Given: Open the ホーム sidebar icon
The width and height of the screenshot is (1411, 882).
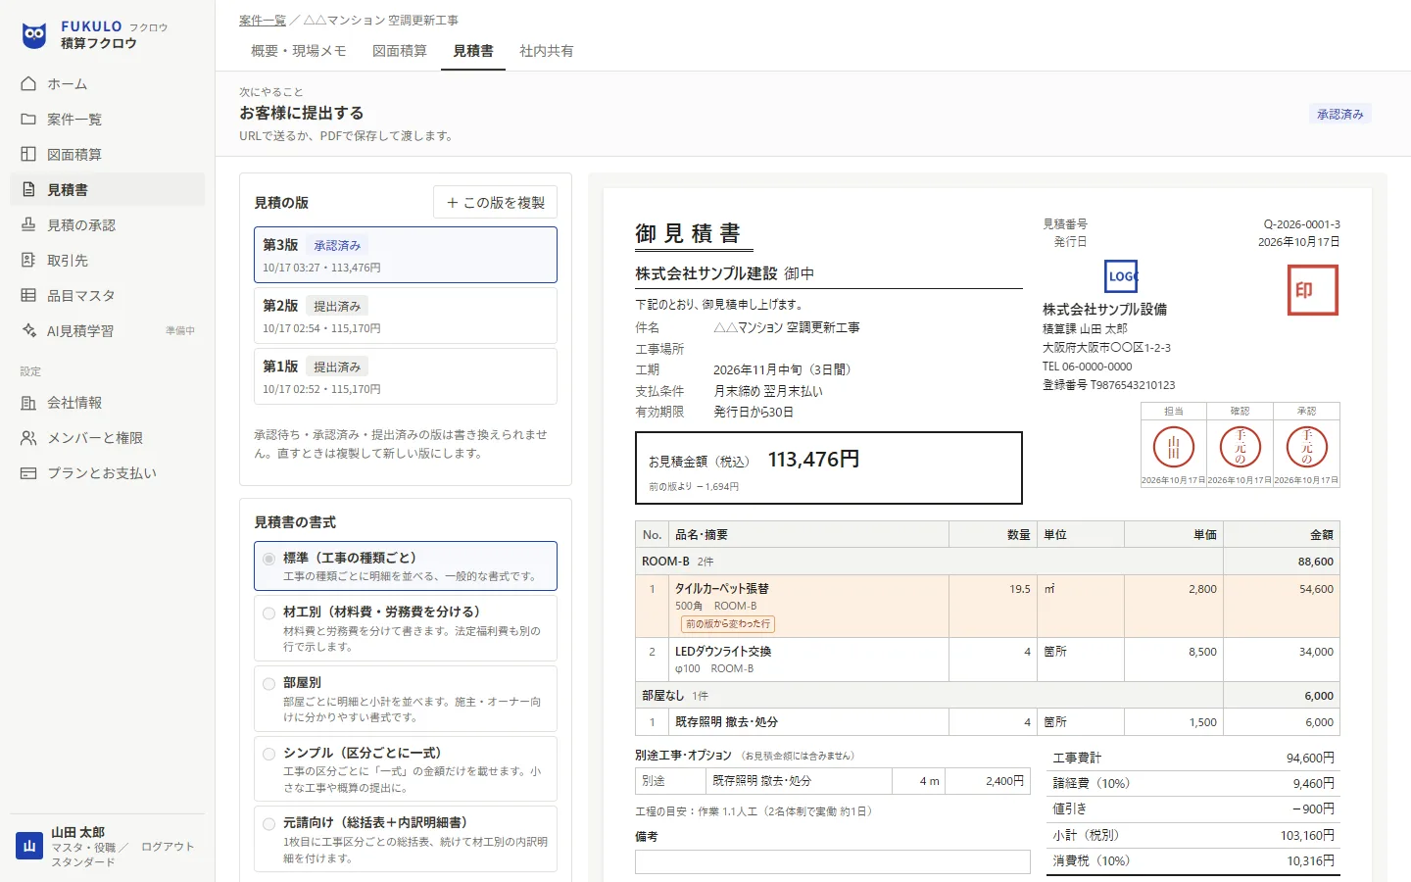Looking at the screenshot, I should pyautogui.click(x=28, y=84).
